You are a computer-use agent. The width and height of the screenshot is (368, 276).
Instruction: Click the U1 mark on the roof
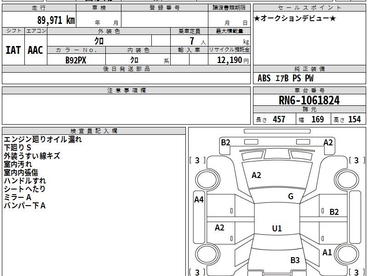pyautogui.click(x=277, y=228)
